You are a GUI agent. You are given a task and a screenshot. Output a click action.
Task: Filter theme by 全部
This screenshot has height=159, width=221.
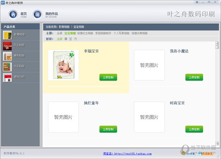click(x=59, y=33)
